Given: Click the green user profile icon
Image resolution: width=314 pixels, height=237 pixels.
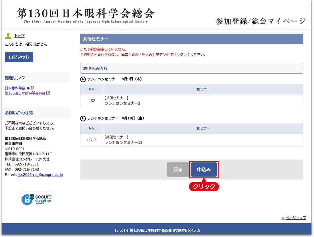Looking at the screenshot, I should pos(8,36).
